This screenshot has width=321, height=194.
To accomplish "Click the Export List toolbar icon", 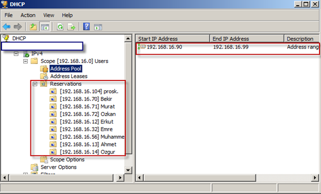I will [72, 27].
